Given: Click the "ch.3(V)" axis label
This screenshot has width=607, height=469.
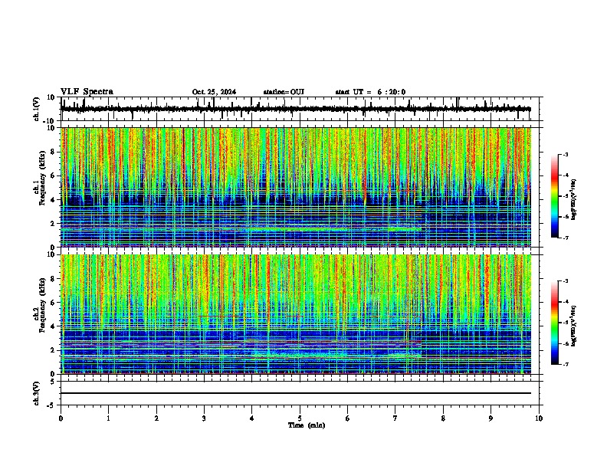Looking at the screenshot, I should click(37, 394).
